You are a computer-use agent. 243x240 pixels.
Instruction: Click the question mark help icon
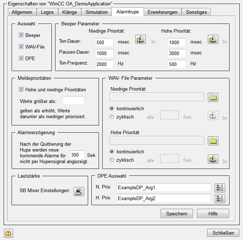[8, 233]
